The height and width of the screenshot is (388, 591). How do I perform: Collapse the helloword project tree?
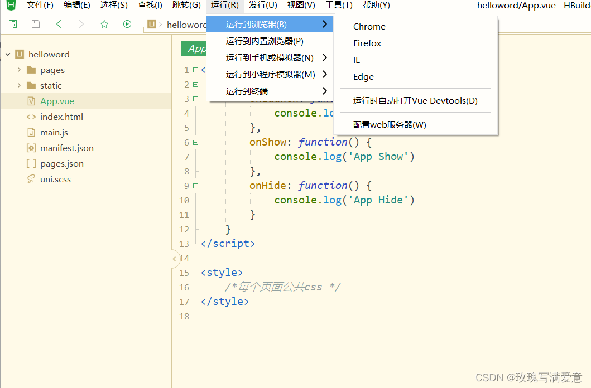click(8, 54)
